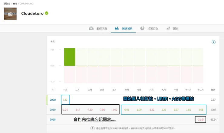The width and height of the screenshot is (224, 133).
Task: Click the -5.87 total for 2019
Action: click(x=213, y=110)
